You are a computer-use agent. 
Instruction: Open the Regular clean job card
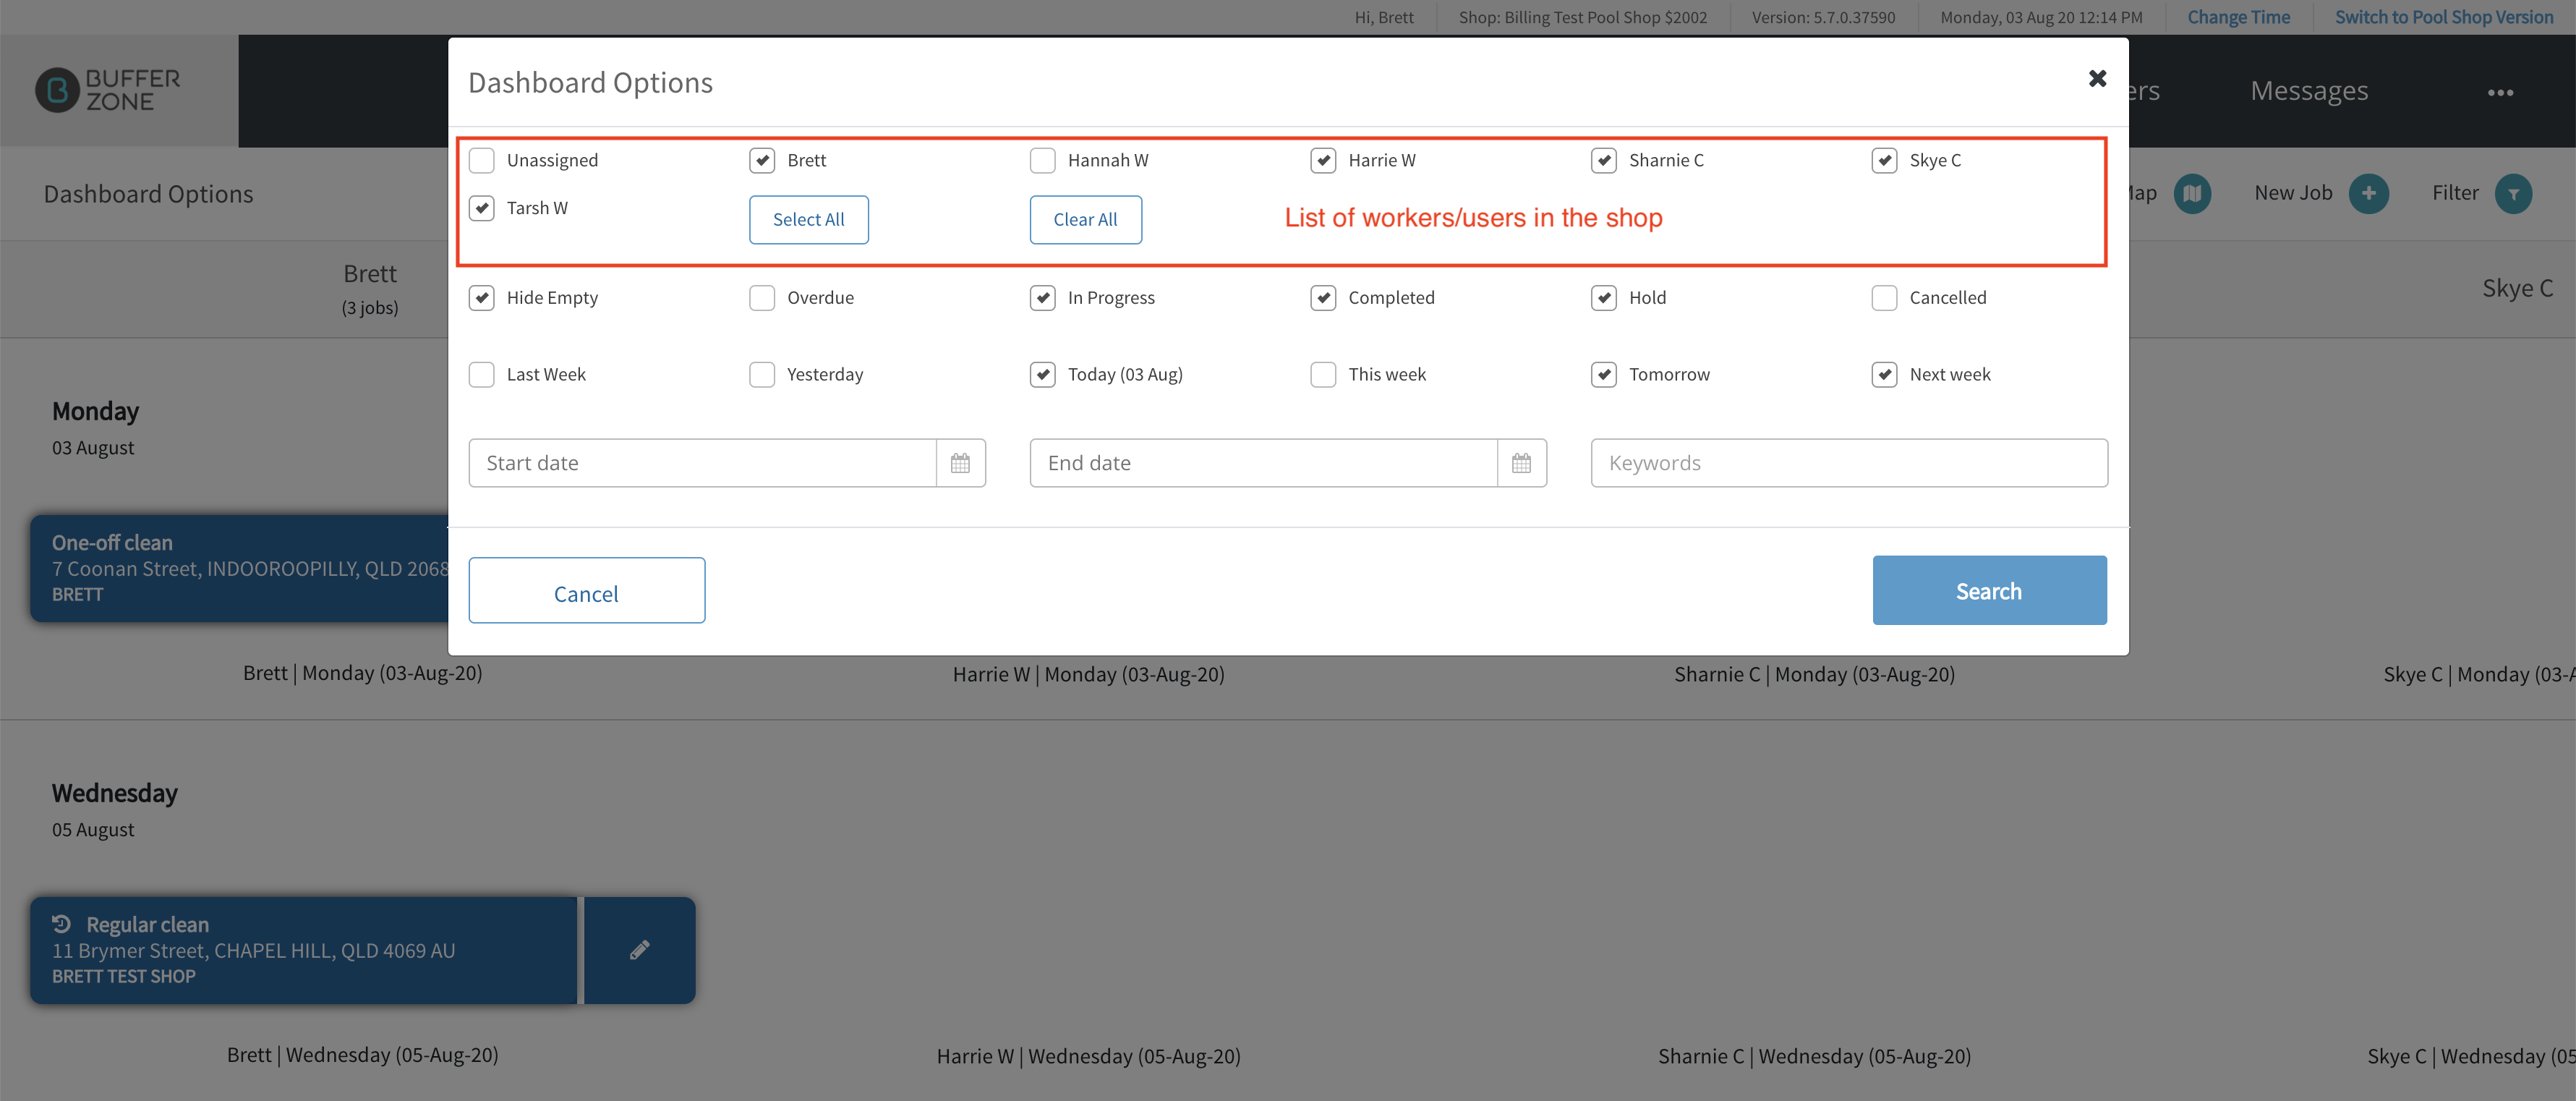tap(304, 950)
